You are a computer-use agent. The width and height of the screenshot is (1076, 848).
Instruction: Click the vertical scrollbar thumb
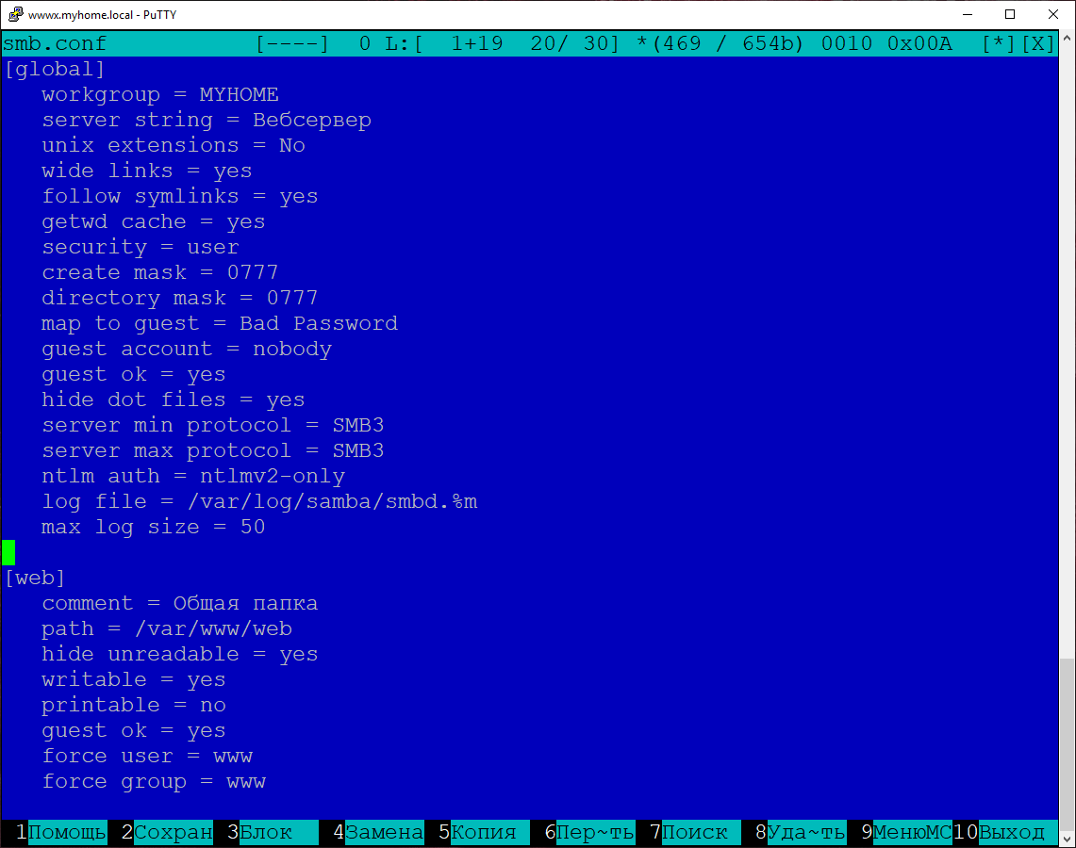click(1068, 743)
